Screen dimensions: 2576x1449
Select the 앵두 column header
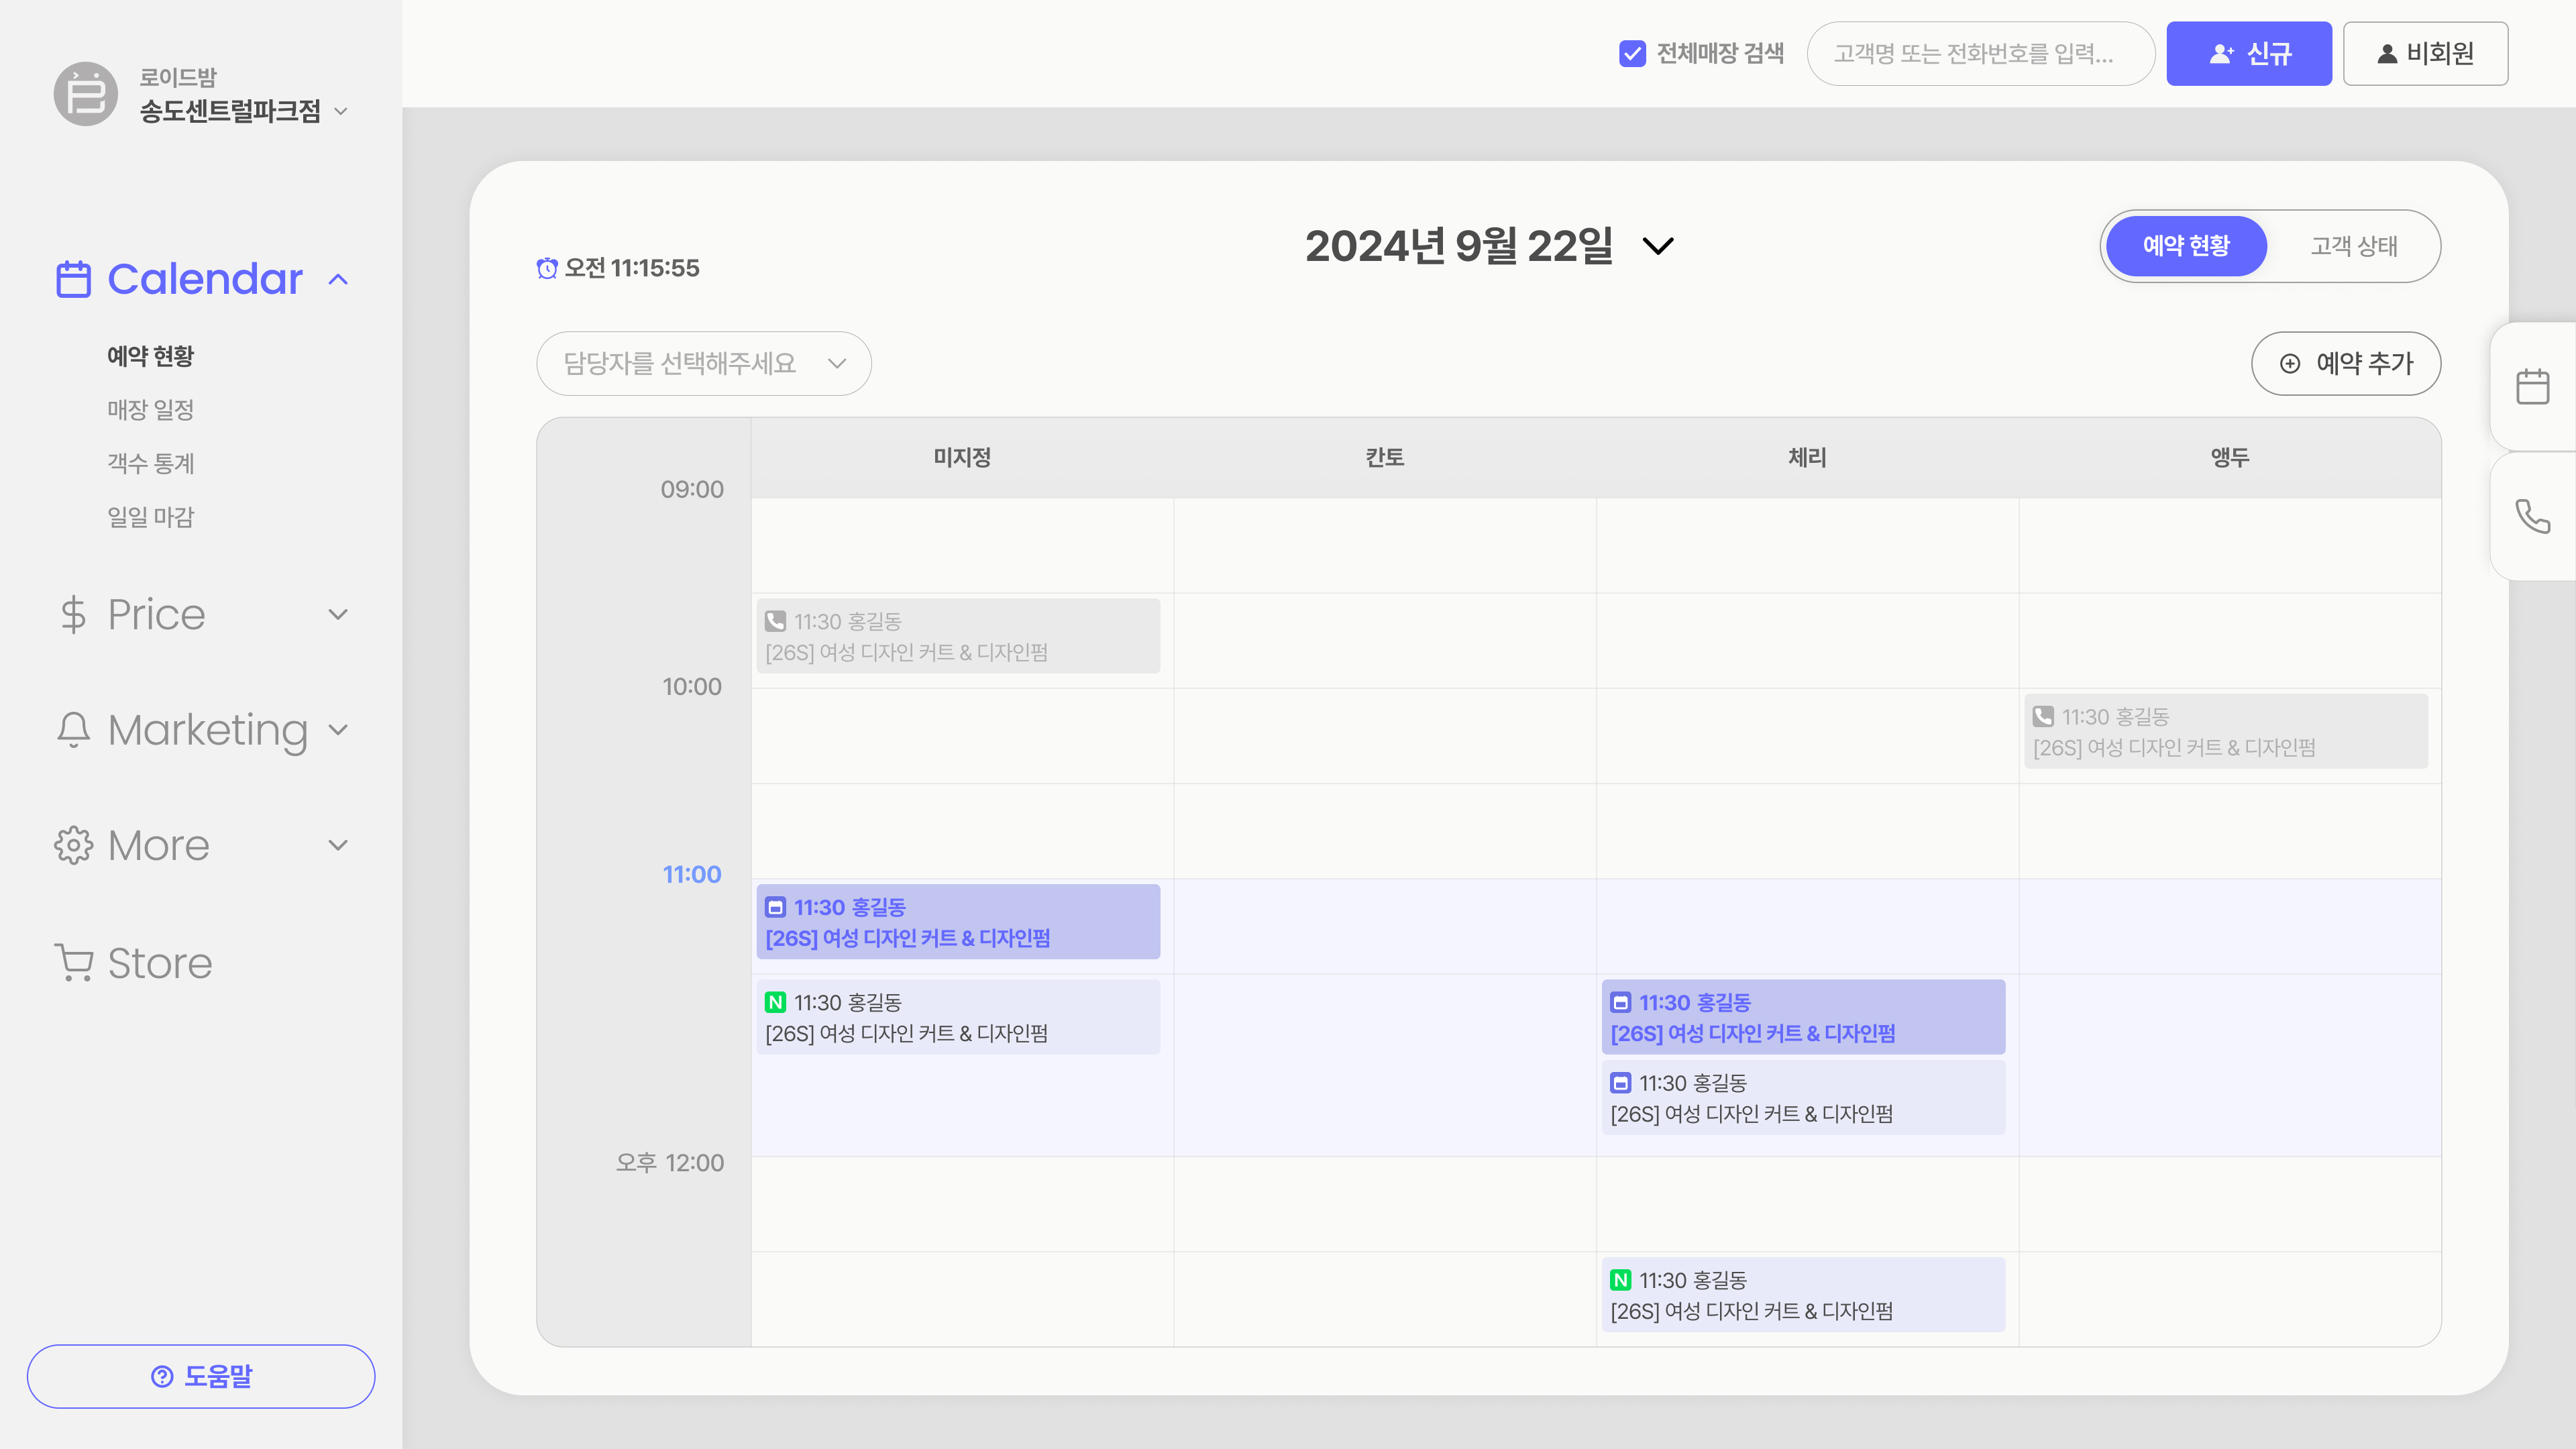pos(2229,457)
